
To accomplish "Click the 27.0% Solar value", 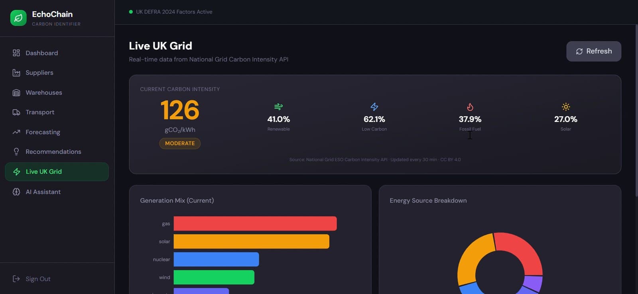I will [566, 119].
